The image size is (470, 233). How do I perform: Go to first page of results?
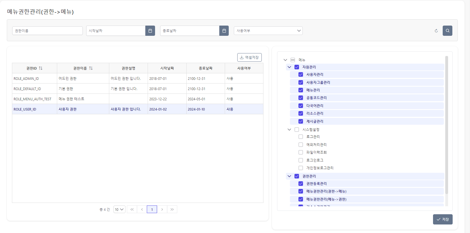tap(132, 209)
